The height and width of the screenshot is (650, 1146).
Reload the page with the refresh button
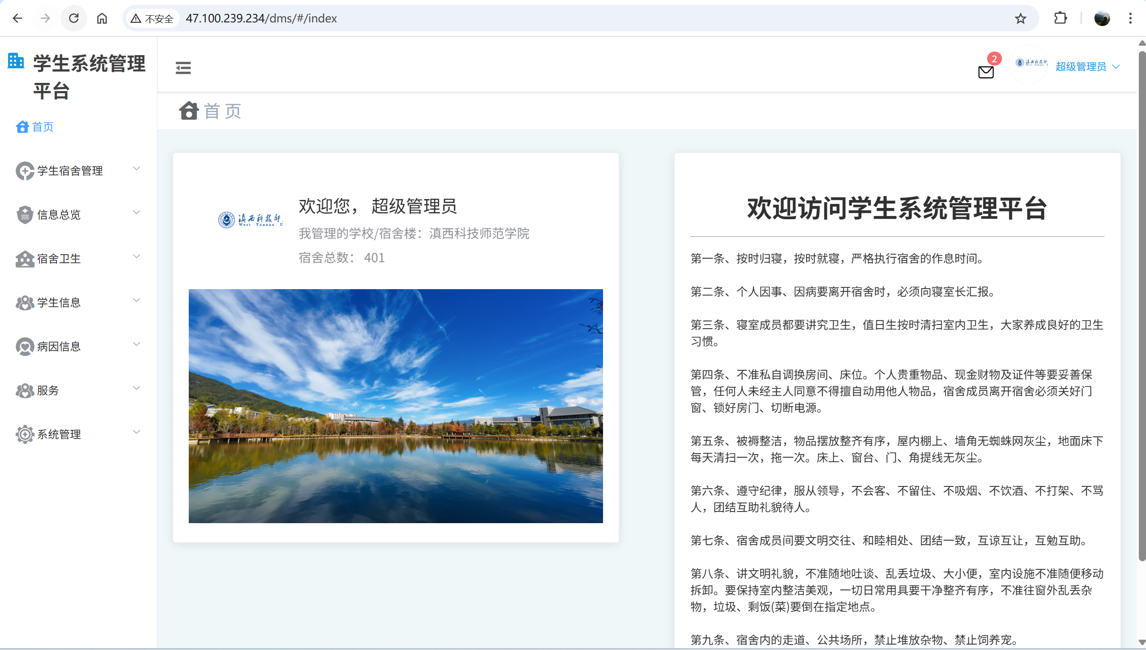[x=74, y=18]
